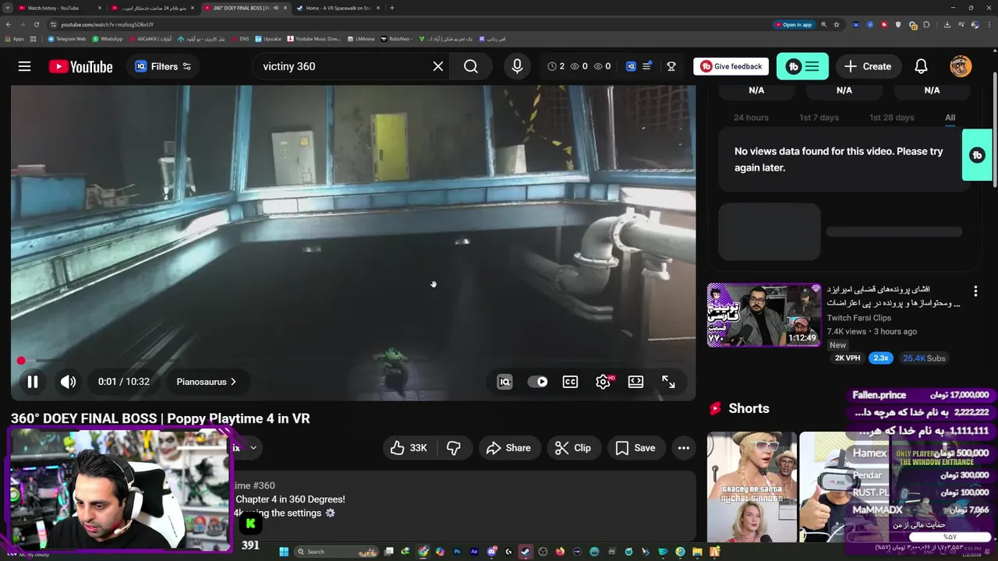Click the taskbar Search box

[x=337, y=552]
